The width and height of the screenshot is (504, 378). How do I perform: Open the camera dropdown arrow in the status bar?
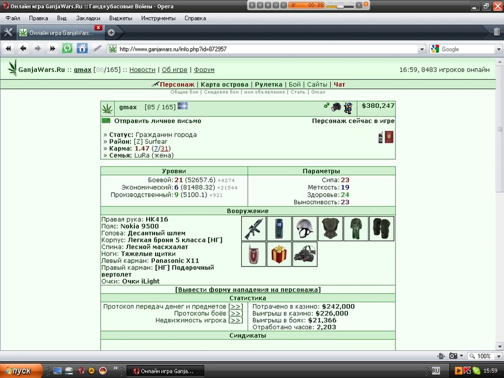pyautogui.click(x=462, y=355)
